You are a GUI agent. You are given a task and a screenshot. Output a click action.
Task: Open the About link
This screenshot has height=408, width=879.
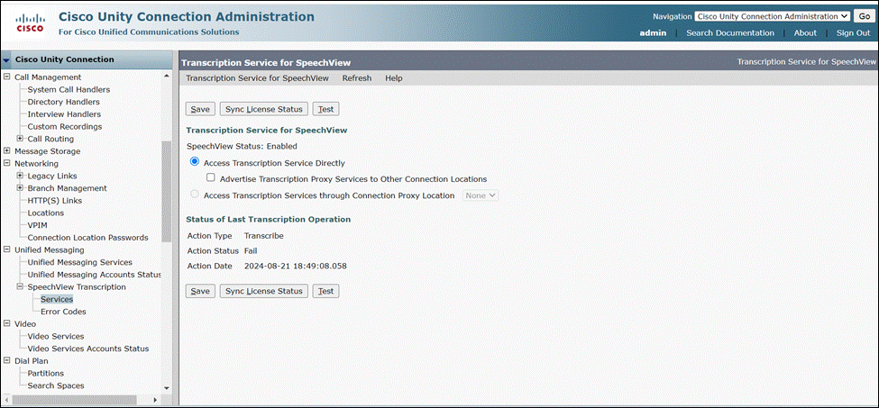pos(805,33)
